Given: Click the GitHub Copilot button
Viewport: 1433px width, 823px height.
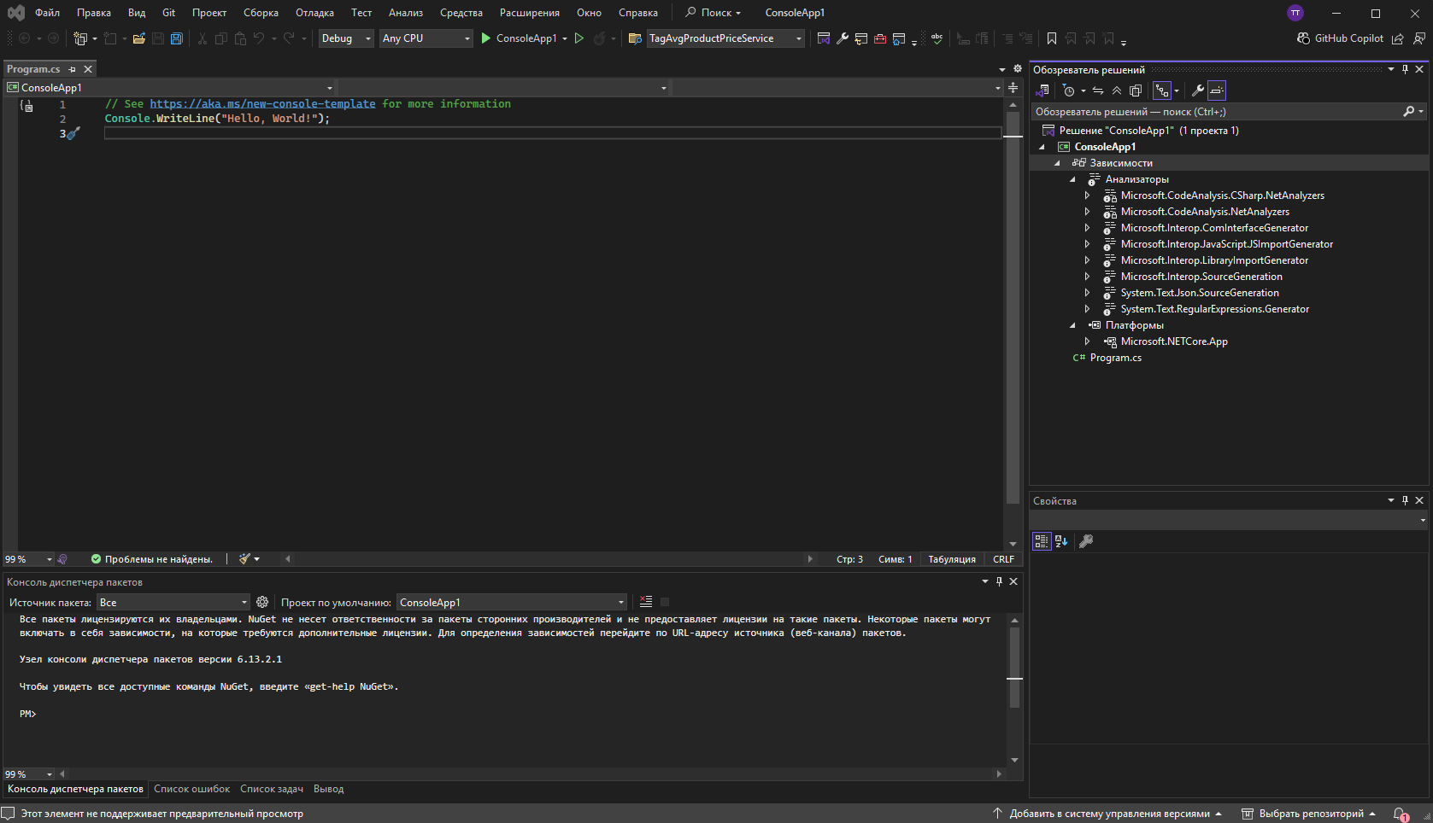Looking at the screenshot, I should click(x=1340, y=38).
